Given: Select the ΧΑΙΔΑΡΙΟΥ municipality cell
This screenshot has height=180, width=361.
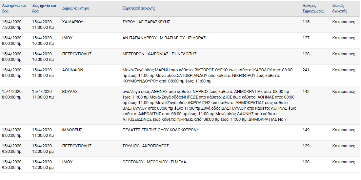Looking at the screenshot, I should tap(72, 22).
